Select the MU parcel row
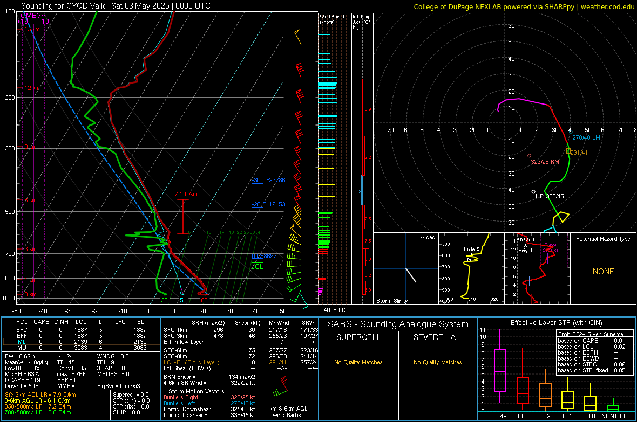Screen dimensions: 637x422 [82, 348]
